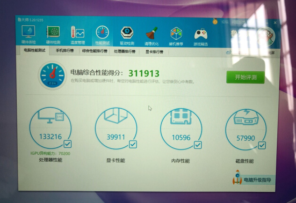
Task: Click the 显卡性能 label
Action: (x=116, y=161)
